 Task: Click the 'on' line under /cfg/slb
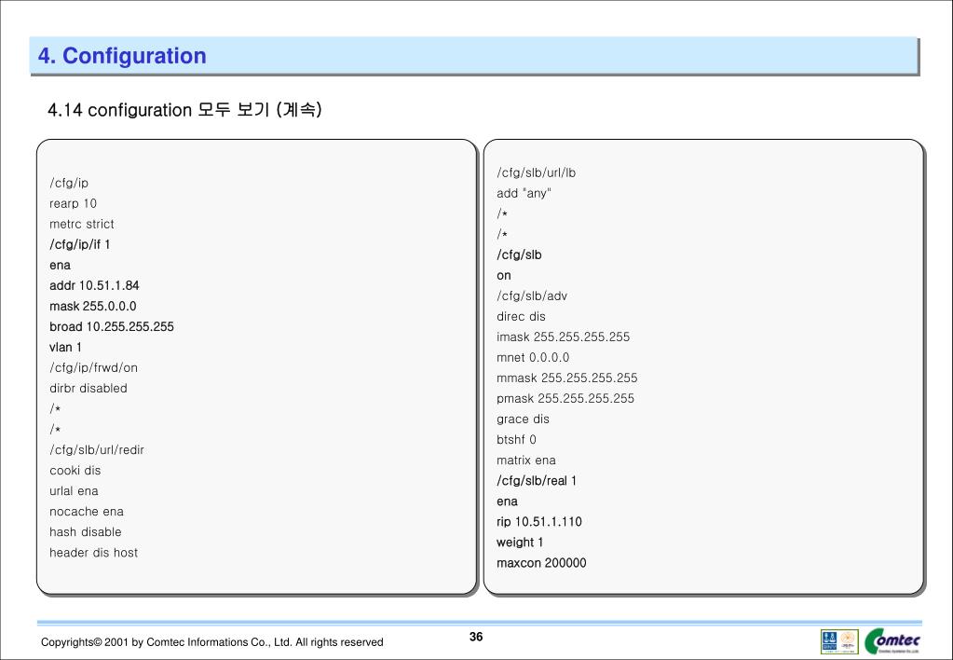point(504,276)
